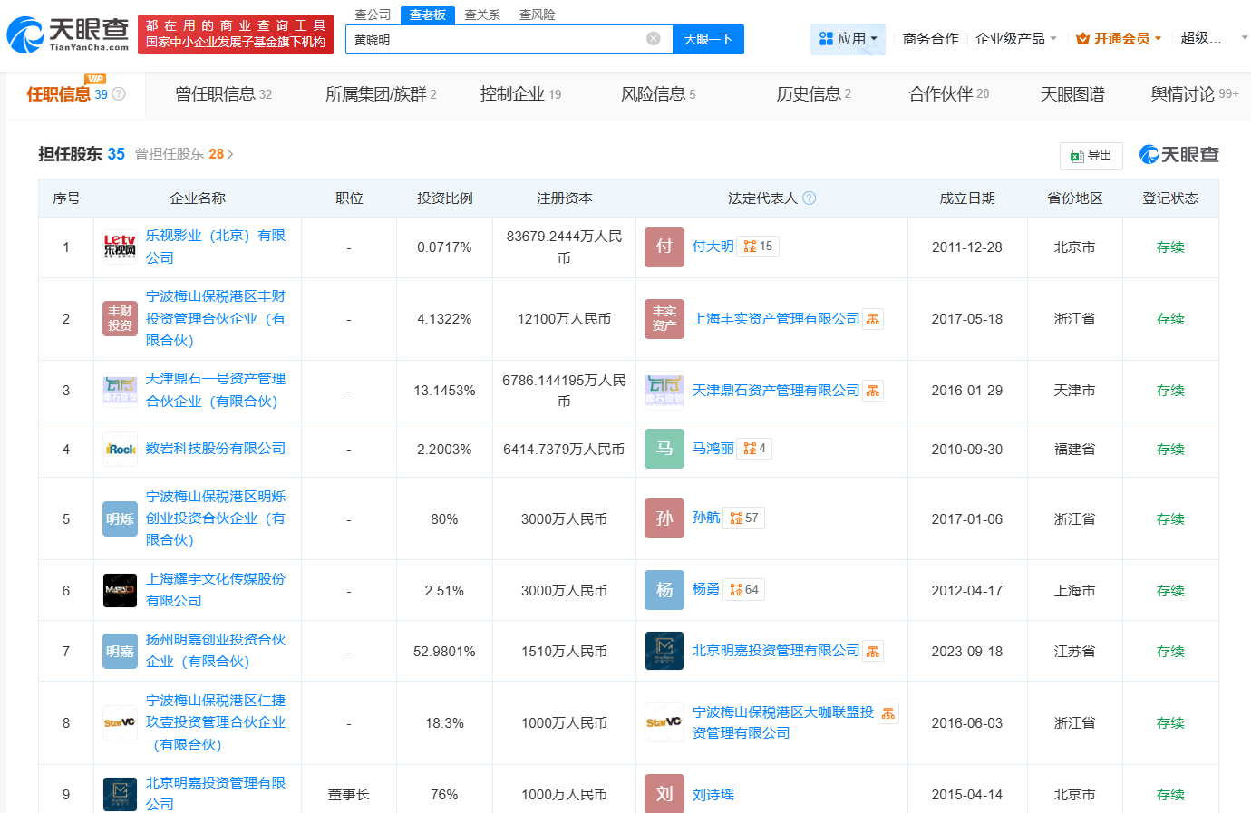Click the dark MarsJC logo of 上海耀宇文化传媒
1251x813 pixels.
point(120,589)
